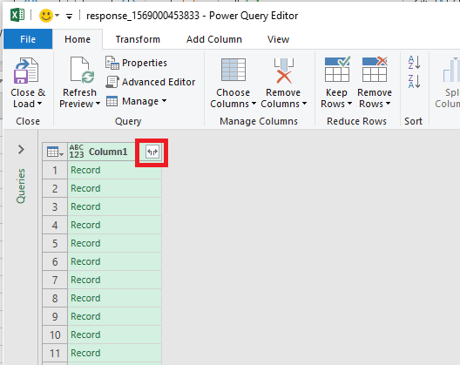Expand the Remove Rows dropdown arrow
Viewport: 460px width, 365px height.
[388, 104]
